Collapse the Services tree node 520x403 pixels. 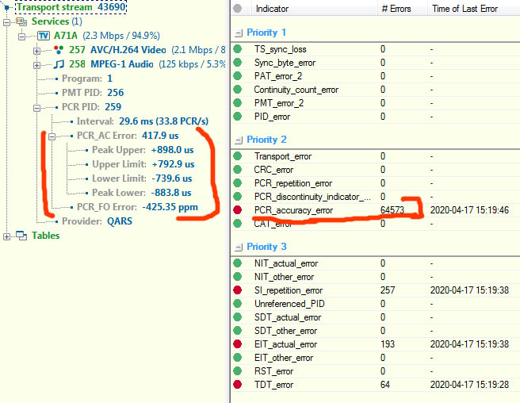click(6, 22)
